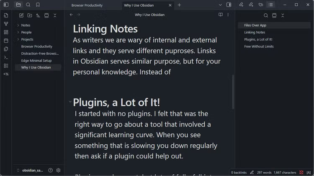Open daily note calendar icon
314x176 pixels.
click(6, 40)
